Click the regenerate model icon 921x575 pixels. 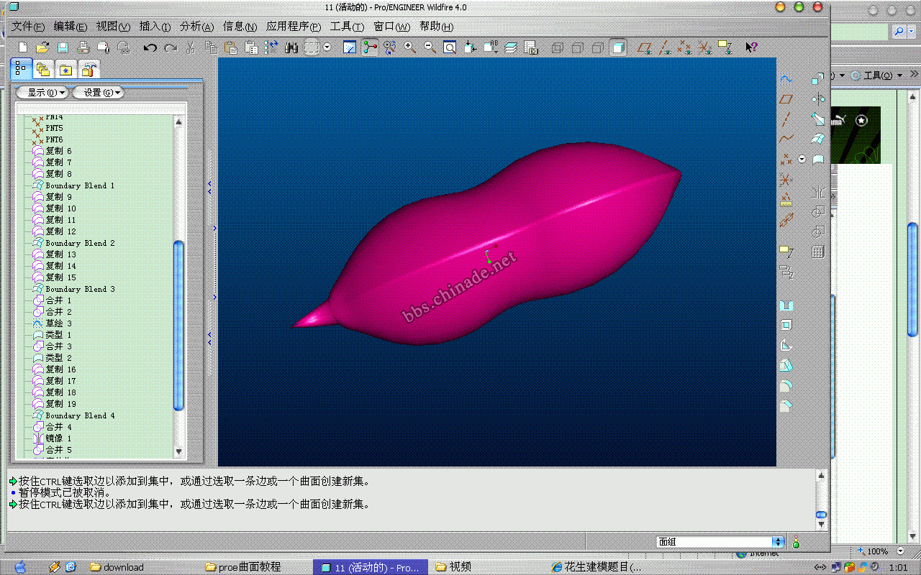(x=271, y=47)
